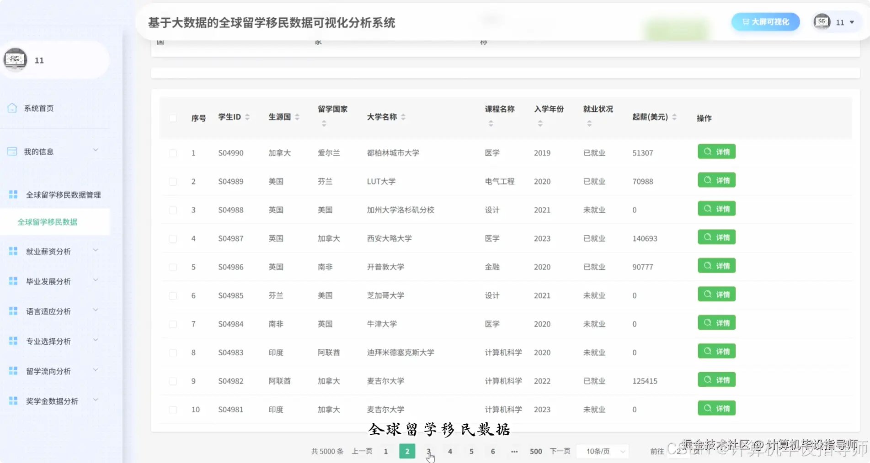This screenshot has height=463, width=870.
Task: Open the 10条/页 page size dropdown
Action: [602, 451]
